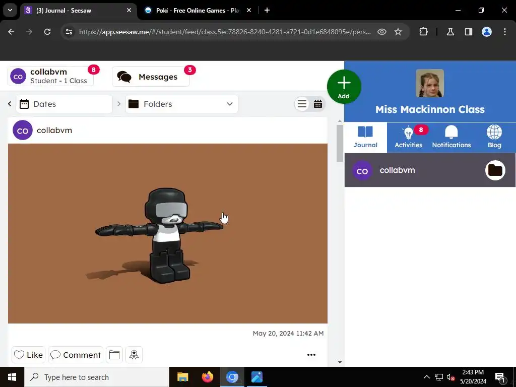Click the feed scrollbar down arrow
The width and height of the screenshot is (516, 387).
(x=340, y=362)
